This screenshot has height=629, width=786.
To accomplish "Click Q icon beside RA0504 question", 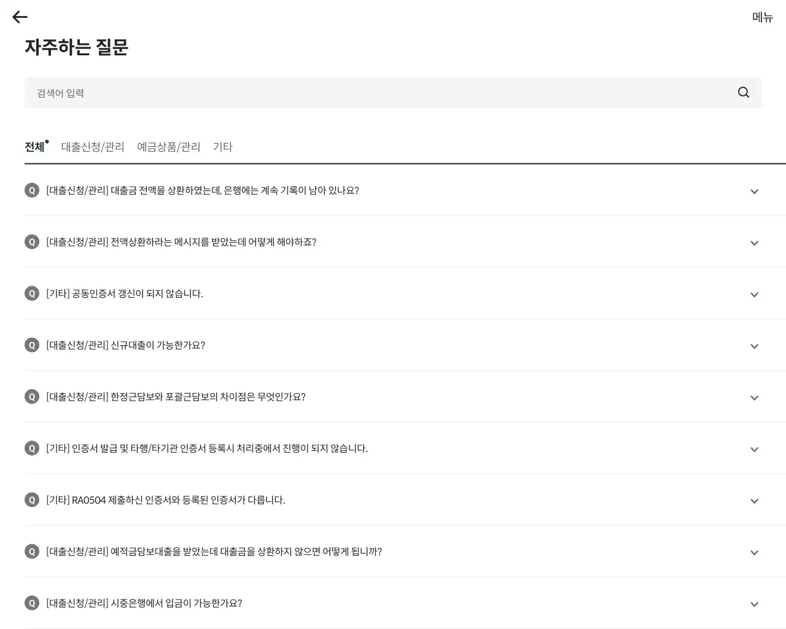I will coord(32,500).
